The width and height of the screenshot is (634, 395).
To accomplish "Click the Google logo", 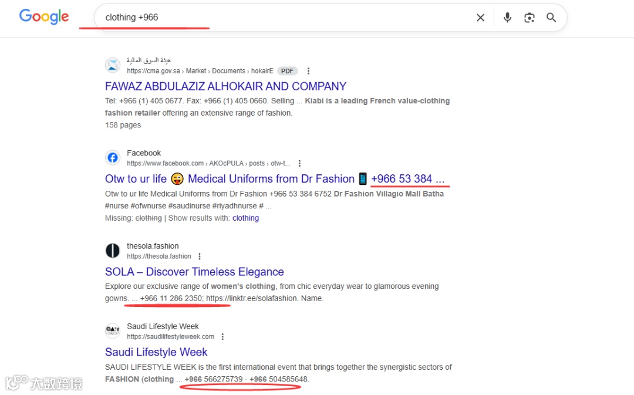I will coord(44,16).
